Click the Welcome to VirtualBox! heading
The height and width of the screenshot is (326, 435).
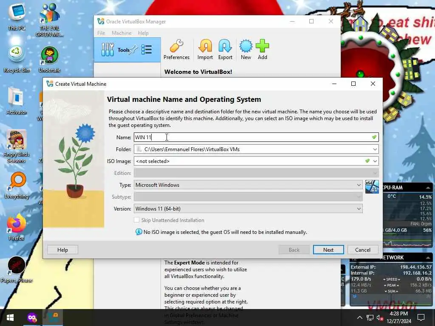(x=198, y=72)
